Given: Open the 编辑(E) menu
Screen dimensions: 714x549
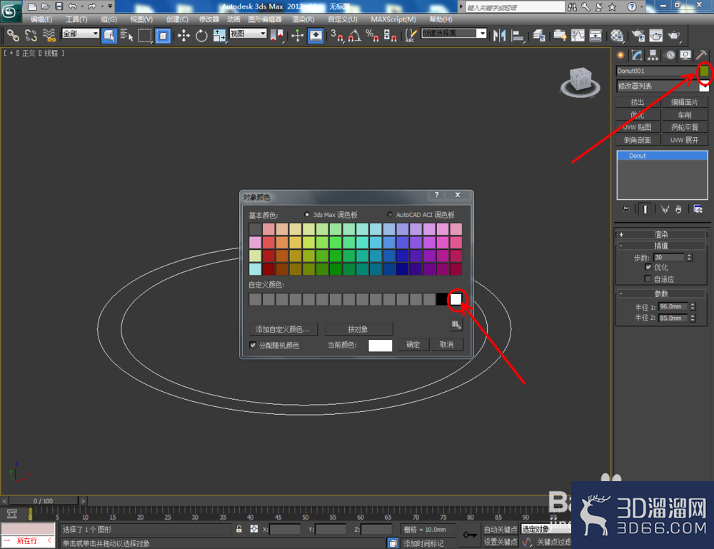Looking at the screenshot, I should [41, 19].
